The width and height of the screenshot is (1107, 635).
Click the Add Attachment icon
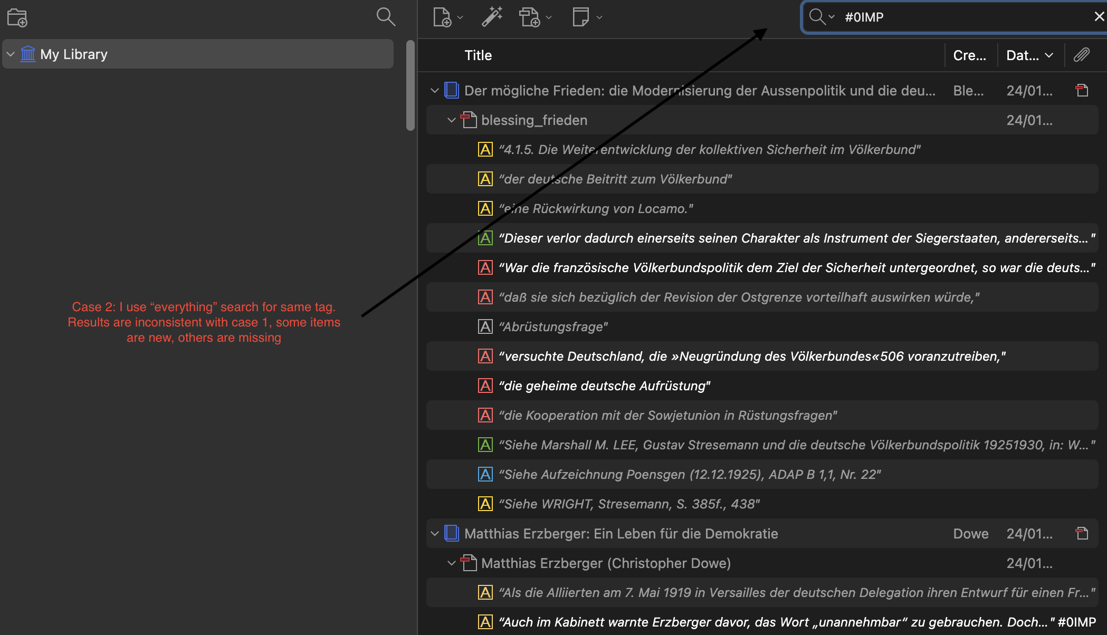point(529,17)
